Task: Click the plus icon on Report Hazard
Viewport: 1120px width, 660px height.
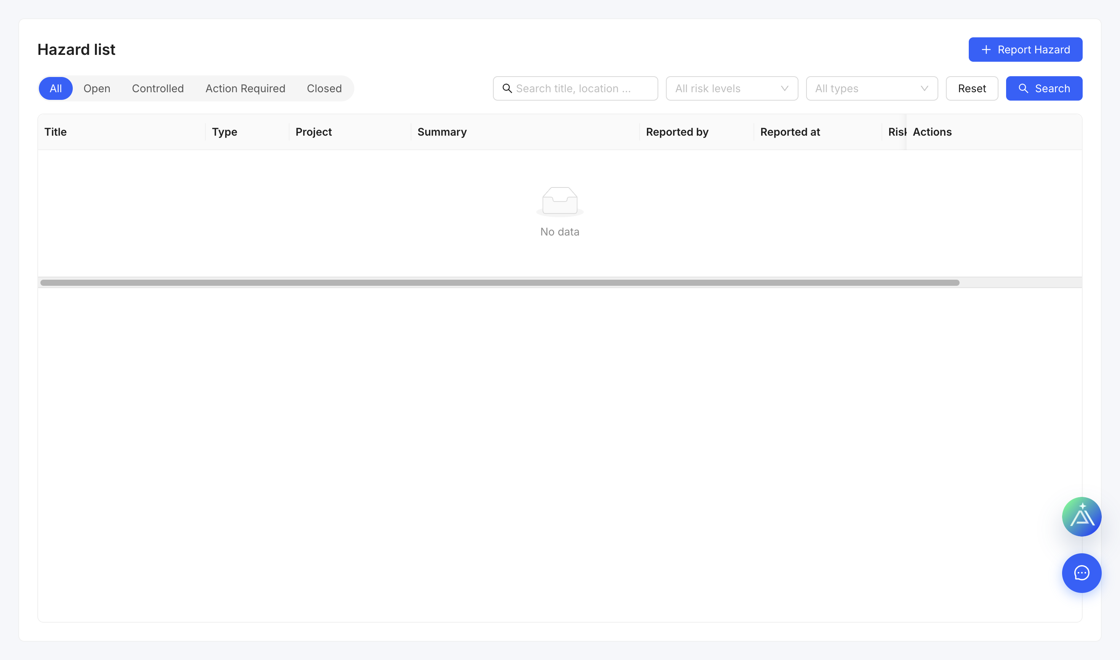Action: (986, 50)
